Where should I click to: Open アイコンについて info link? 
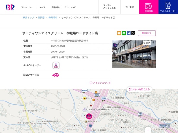point(100,83)
